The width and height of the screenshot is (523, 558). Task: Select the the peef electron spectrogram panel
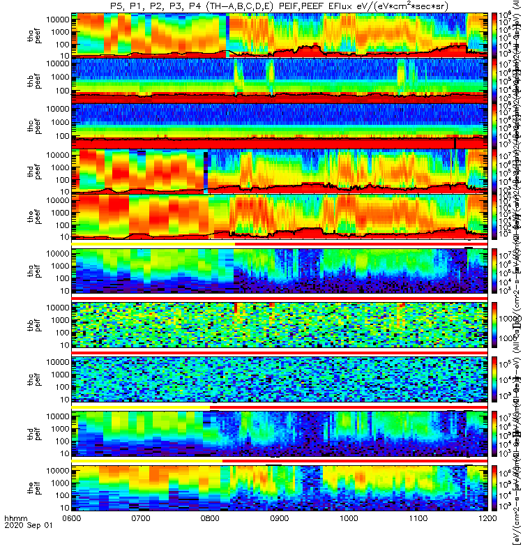[280, 217]
